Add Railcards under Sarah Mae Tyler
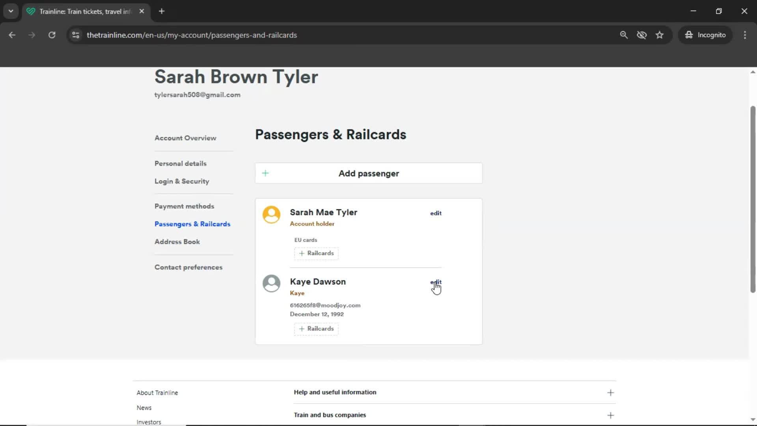757x426 pixels. tap(316, 253)
